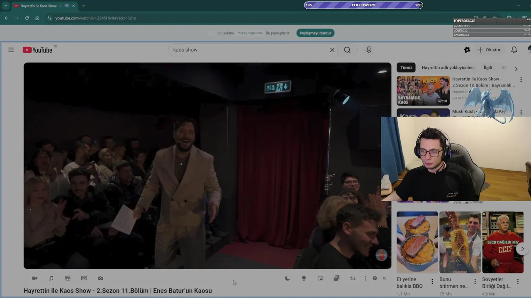Clear the 'kaos show' search text
The width and height of the screenshot is (531, 298).
pyautogui.click(x=332, y=50)
